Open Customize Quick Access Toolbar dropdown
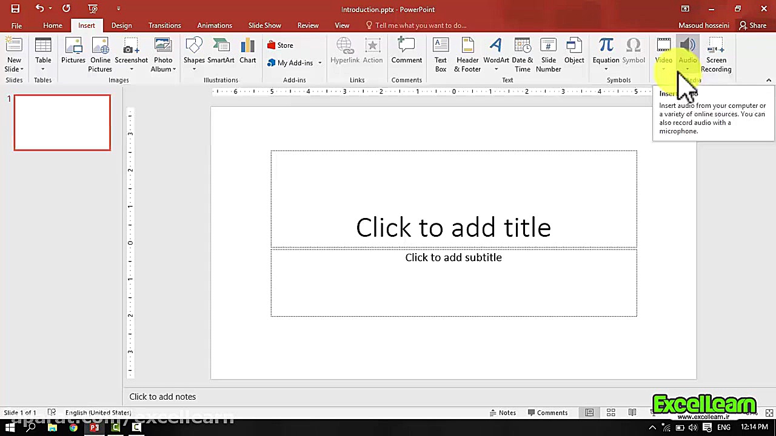This screenshot has width=776, height=436. (x=118, y=8)
